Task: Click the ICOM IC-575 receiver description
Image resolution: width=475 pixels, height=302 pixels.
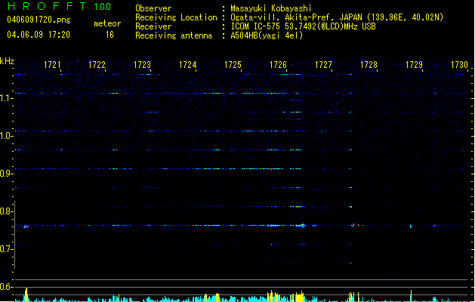Action: (303, 26)
